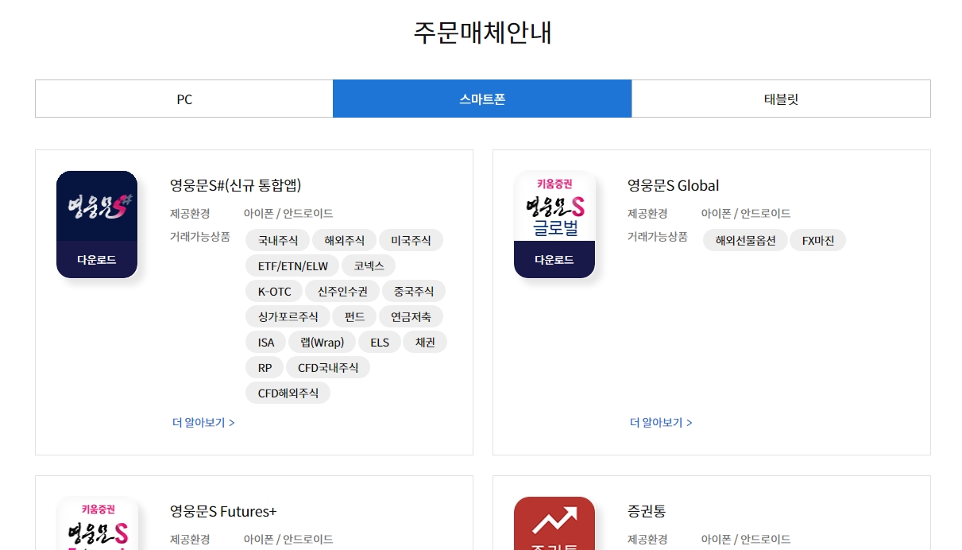Click the 영웅문S Futures+ title
This screenshot has width=962, height=550.
coord(223,511)
